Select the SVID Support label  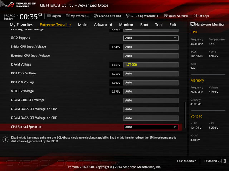(x=20, y=38)
